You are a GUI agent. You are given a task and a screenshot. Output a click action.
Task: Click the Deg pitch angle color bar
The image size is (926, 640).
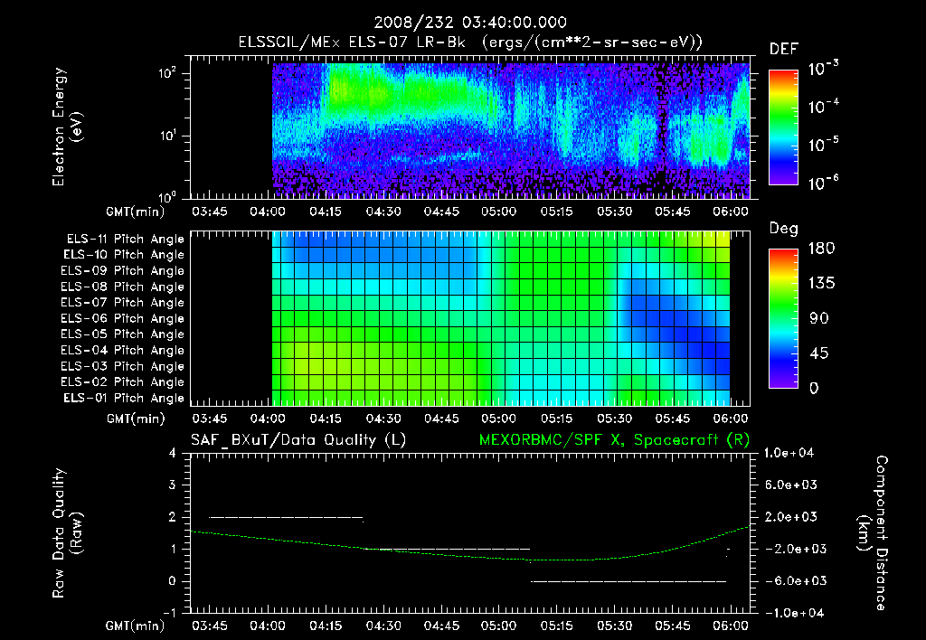pos(783,319)
